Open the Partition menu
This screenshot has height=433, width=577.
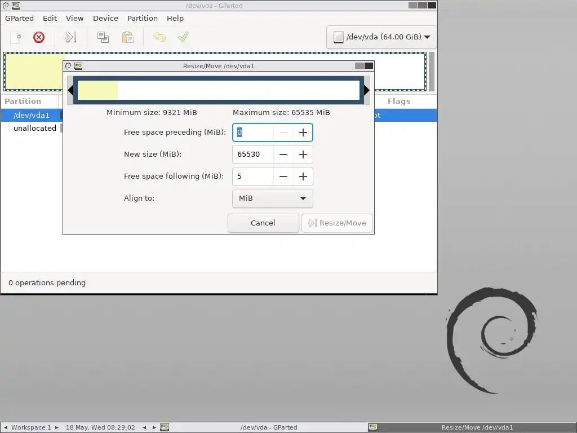pos(143,18)
